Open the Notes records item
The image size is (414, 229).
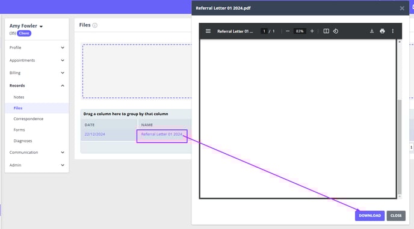pyautogui.click(x=19, y=97)
